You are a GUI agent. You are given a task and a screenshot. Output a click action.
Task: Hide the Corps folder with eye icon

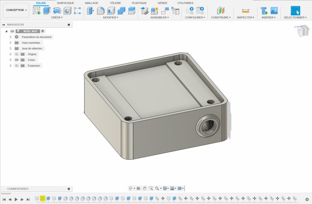17,60
